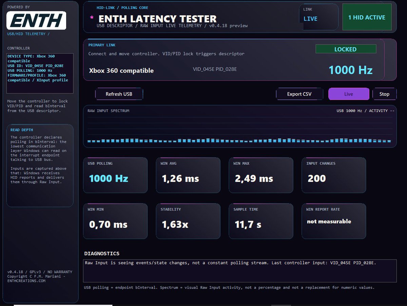Click the DIAGNOSTICS heading
This screenshot has width=407, height=306.
pyautogui.click(x=102, y=253)
